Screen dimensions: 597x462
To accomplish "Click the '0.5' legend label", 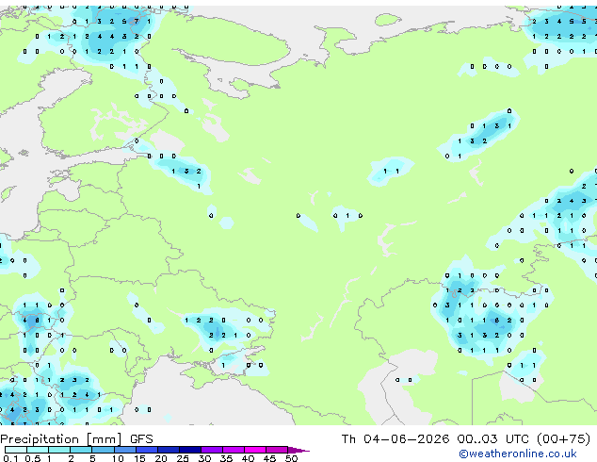I will 32,458.
